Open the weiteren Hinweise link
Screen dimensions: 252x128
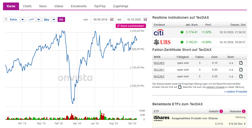click(215, 87)
